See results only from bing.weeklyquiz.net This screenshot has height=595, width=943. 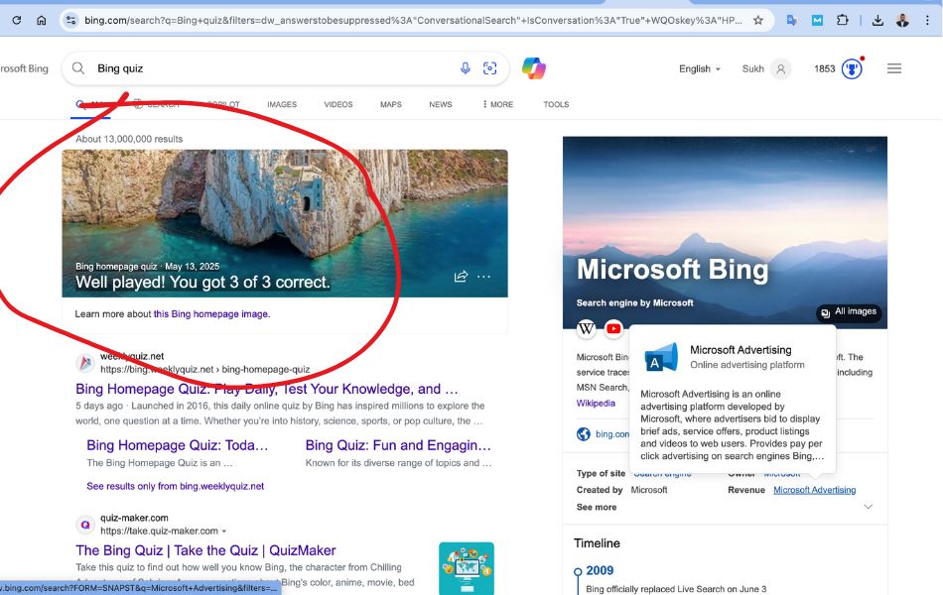(x=175, y=486)
